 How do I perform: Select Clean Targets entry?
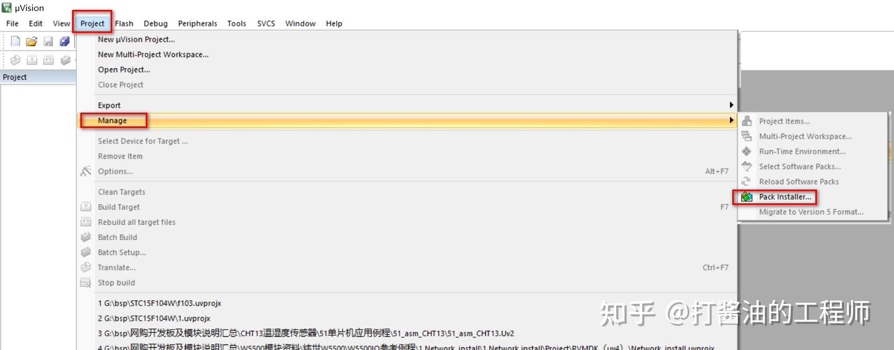point(407,192)
